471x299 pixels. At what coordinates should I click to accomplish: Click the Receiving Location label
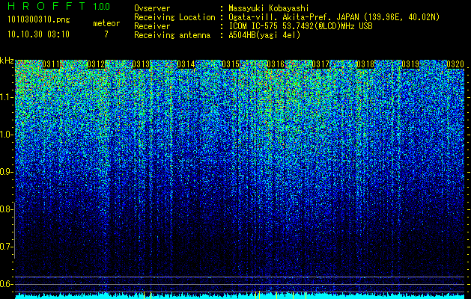pos(174,17)
